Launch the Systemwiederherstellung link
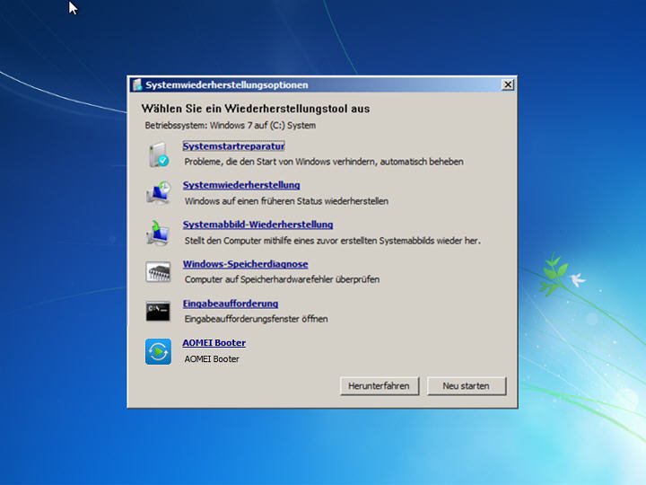 point(241,185)
